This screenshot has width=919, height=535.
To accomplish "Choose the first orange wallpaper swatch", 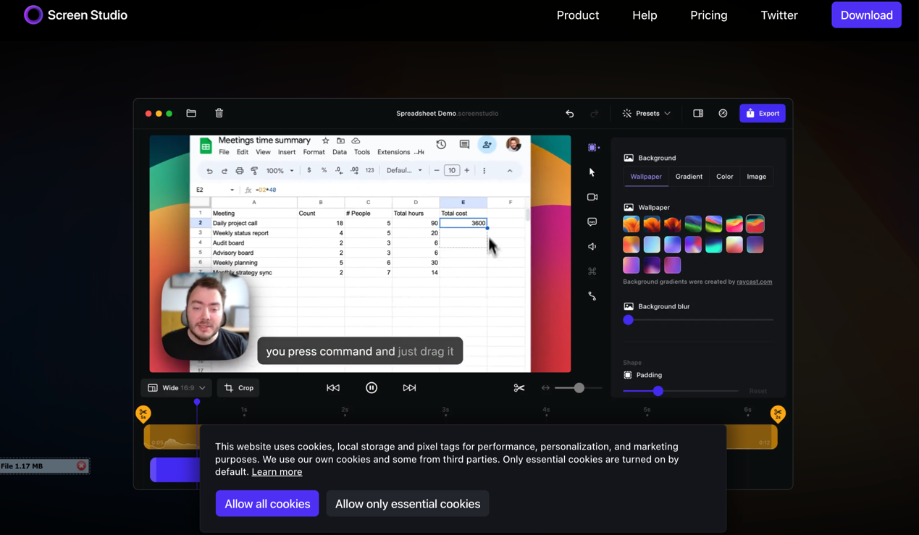I will click(631, 224).
